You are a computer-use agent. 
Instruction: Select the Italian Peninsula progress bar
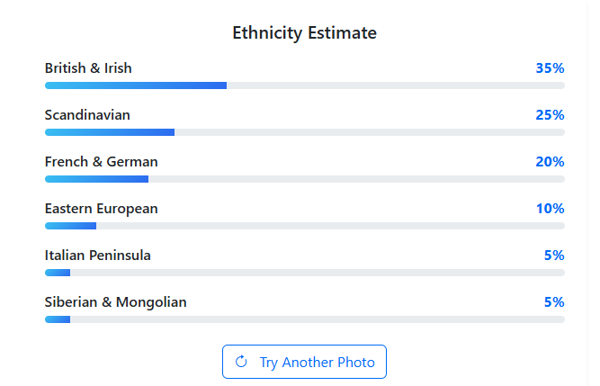point(304,273)
